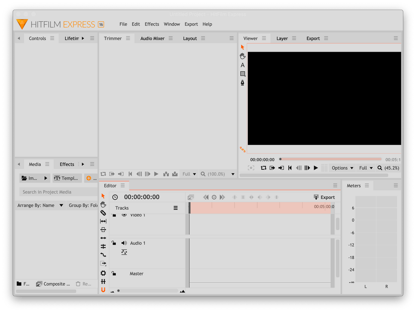This screenshot has width=416, height=312.
Task: Toggle Video 1 track visibility eye
Action: click(124, 215)
